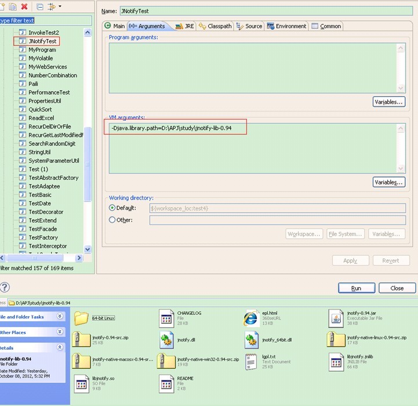The image size is (418, 406).
Task: Expand the Other Places panel
Action: 60,332
